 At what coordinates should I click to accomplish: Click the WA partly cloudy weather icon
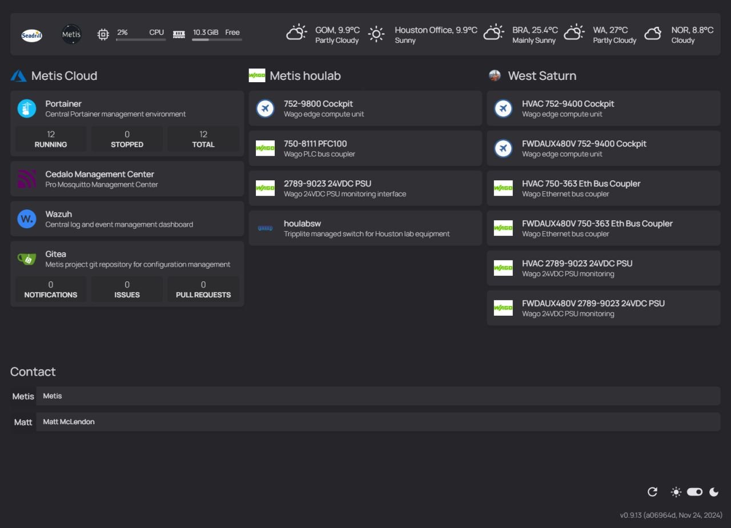point(575,33)
